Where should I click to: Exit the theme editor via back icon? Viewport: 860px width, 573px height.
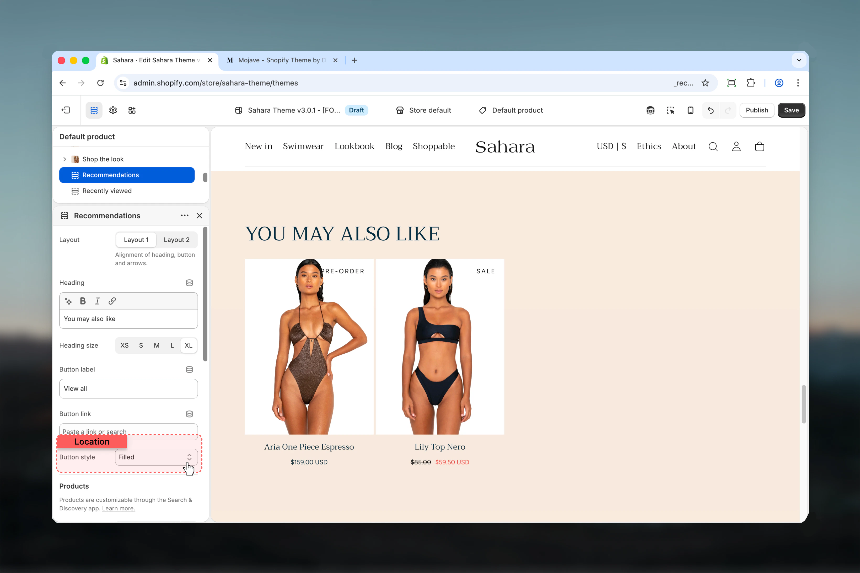click(66, 110)
